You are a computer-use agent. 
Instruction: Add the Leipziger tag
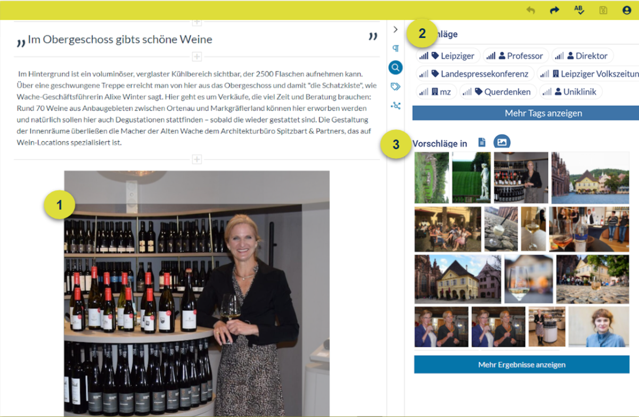[448, 56]
